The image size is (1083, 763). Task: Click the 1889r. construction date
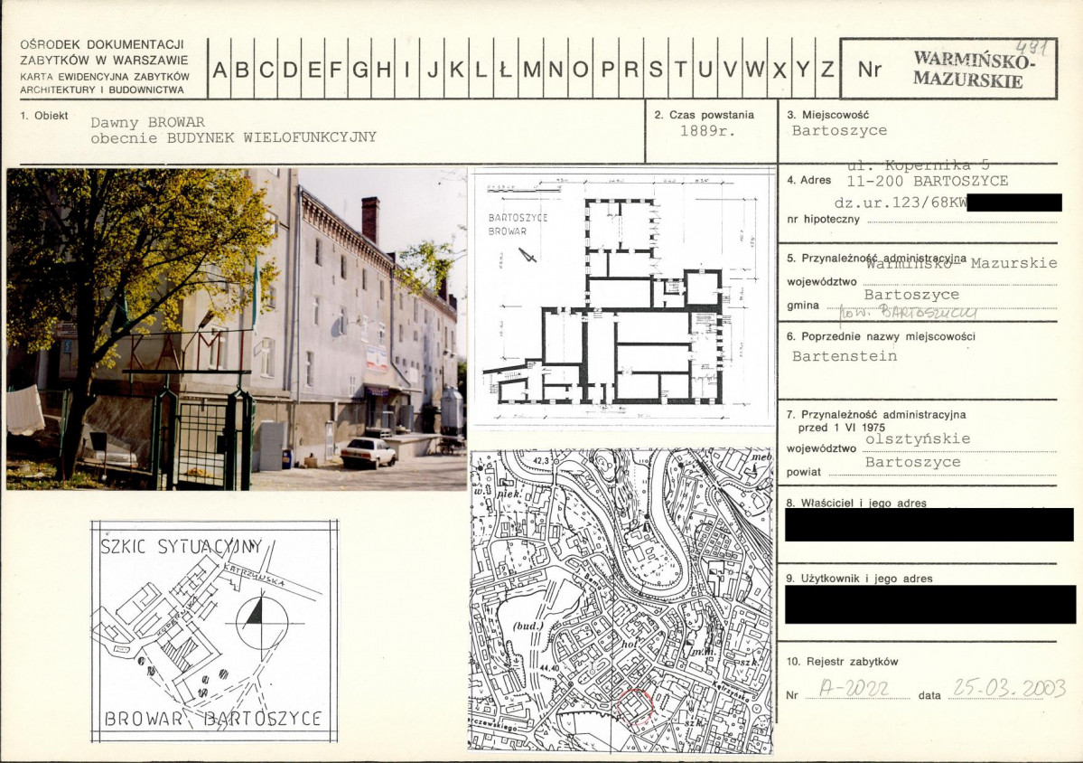[x=707, y=130]
